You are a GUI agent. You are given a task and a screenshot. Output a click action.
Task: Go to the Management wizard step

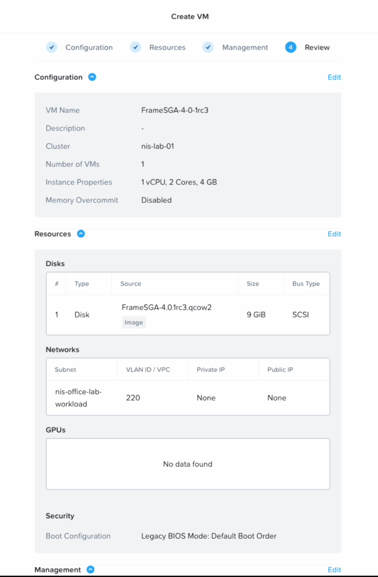point(245,47)
